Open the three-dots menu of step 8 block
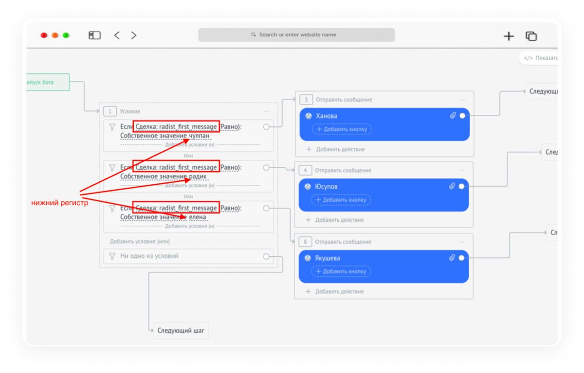 coord(462,242)
